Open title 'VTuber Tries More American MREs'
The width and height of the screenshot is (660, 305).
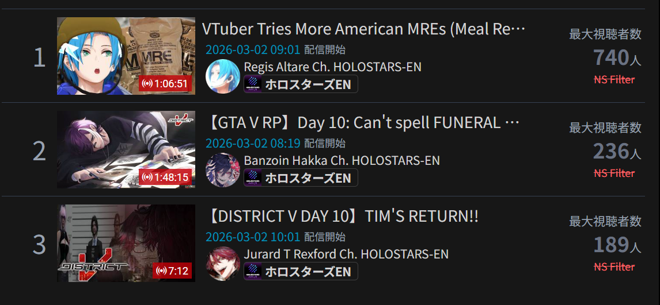363,29
